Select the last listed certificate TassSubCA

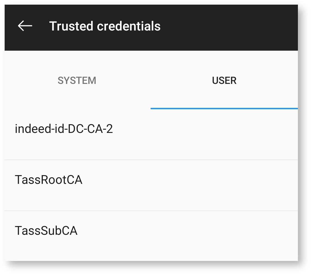pyautogui.click(x=46, y=231)
